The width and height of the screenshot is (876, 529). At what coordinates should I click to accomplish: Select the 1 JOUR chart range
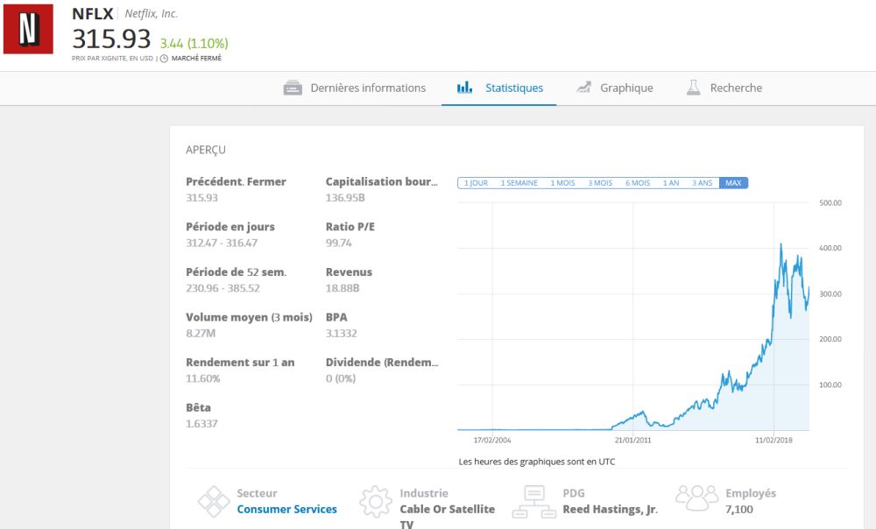[x=476, y=183]
